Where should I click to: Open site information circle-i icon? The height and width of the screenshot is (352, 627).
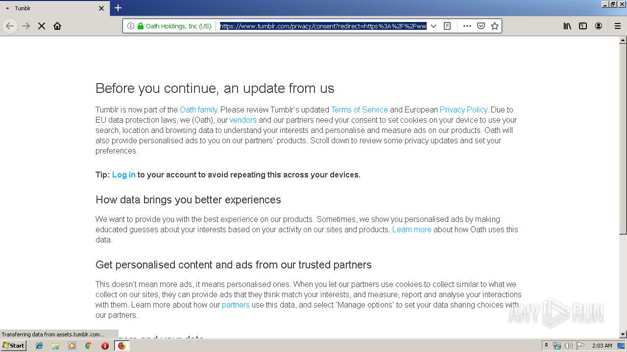[x=131, y=26]
